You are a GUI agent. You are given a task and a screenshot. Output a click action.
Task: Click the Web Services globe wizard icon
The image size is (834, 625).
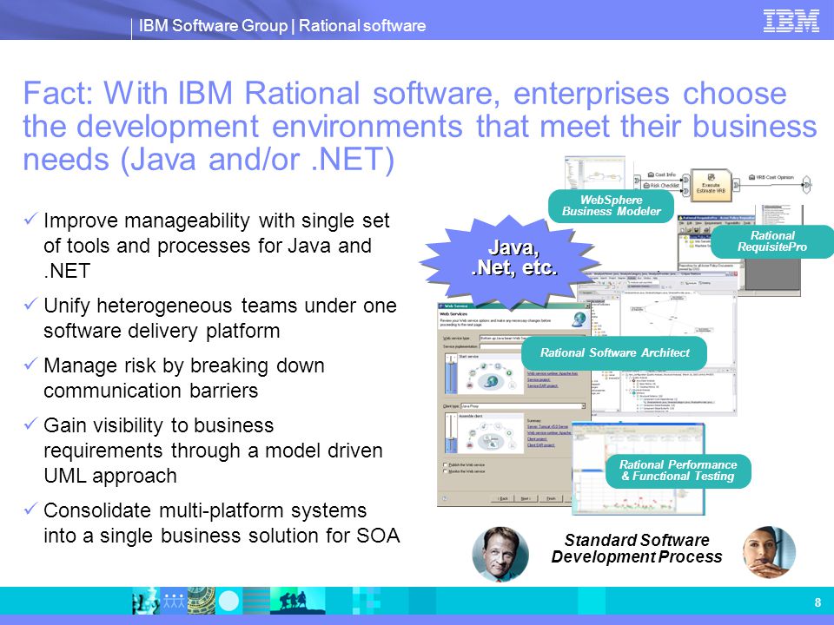coord(579,319)
